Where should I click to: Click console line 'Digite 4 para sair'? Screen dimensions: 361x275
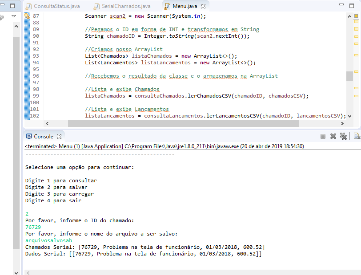[53, 200]
